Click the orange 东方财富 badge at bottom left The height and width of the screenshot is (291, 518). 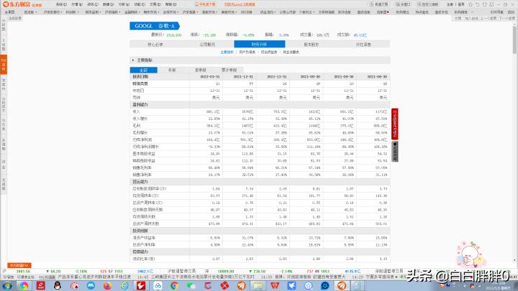pos(19,265)
